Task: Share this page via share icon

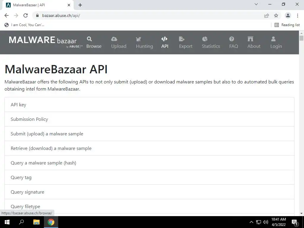Action: point(267,15)
